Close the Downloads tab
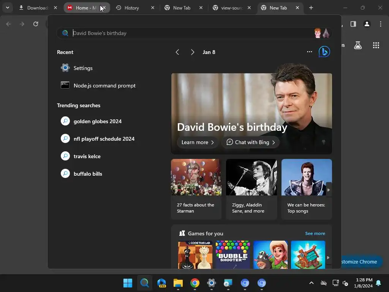Screen dimensions: 389x292 pos(55,8)
